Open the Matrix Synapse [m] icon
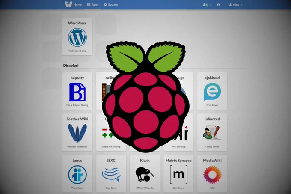The image size is (291, 194). (x=178, y=174)
